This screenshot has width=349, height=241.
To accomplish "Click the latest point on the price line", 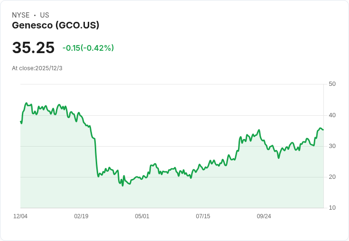I will point(323,130).
